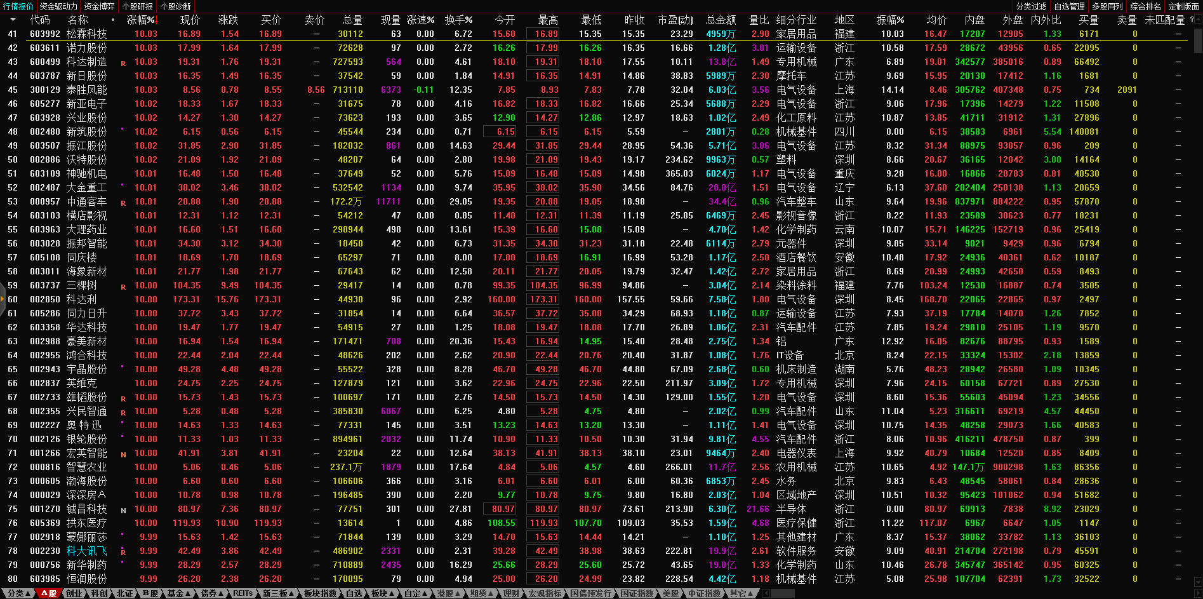Click the R marker beside 三棵树
The image size is (1203, 599).
pyautogui.click(x=123, y=286)
